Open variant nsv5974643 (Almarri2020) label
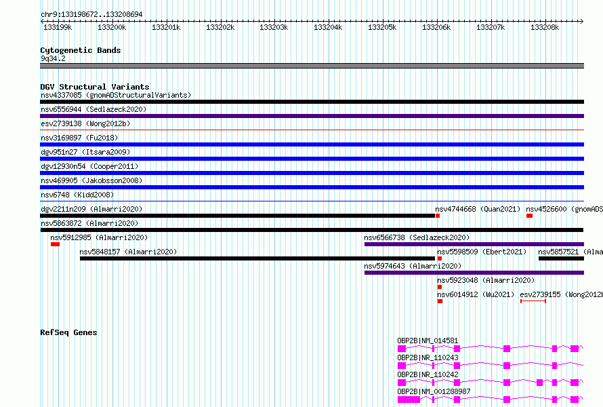The width and height of the screenshot is (603, 407). tap(413, 266)
